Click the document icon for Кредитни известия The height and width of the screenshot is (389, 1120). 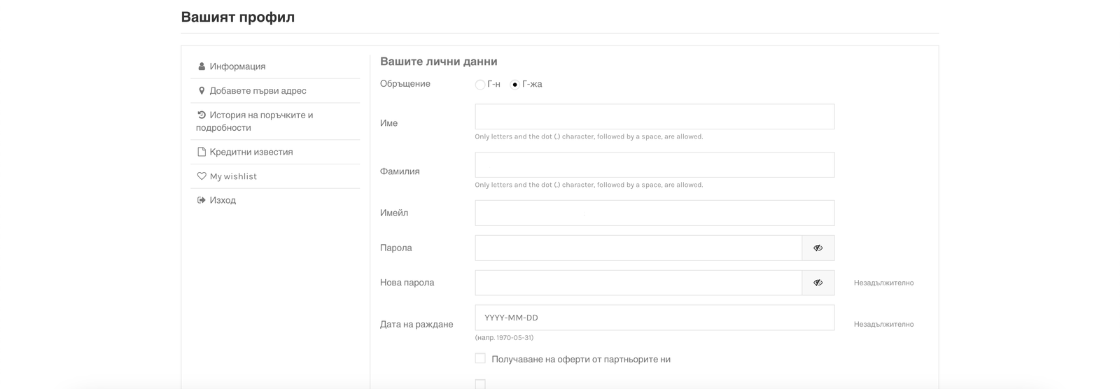(x=202, y=152)
